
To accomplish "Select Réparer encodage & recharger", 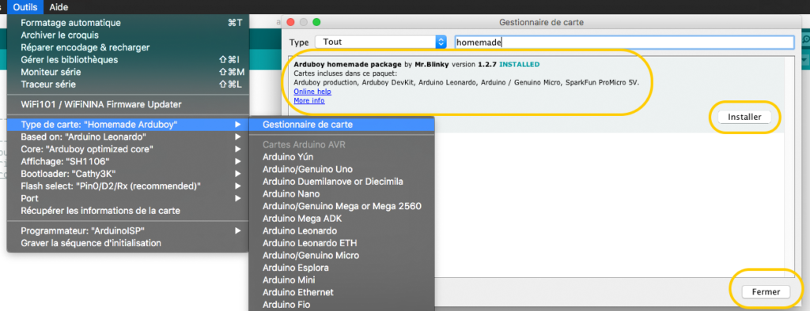I will tap(127, 47).
